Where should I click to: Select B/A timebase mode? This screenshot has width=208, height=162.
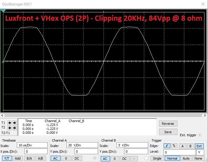(x=29, y=158)
